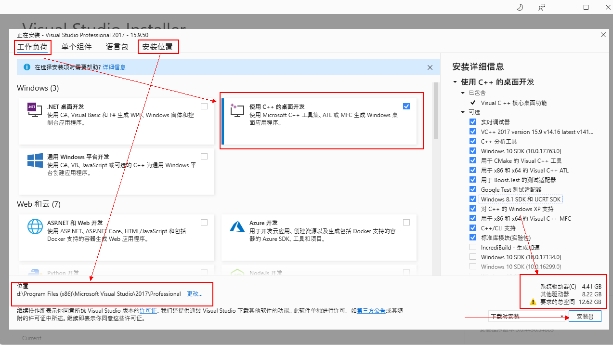Uncheck VC++ 2017 version 15.9 v14.16 component
Viewport: 613px width, 345px height.
[x=472, y=132]
